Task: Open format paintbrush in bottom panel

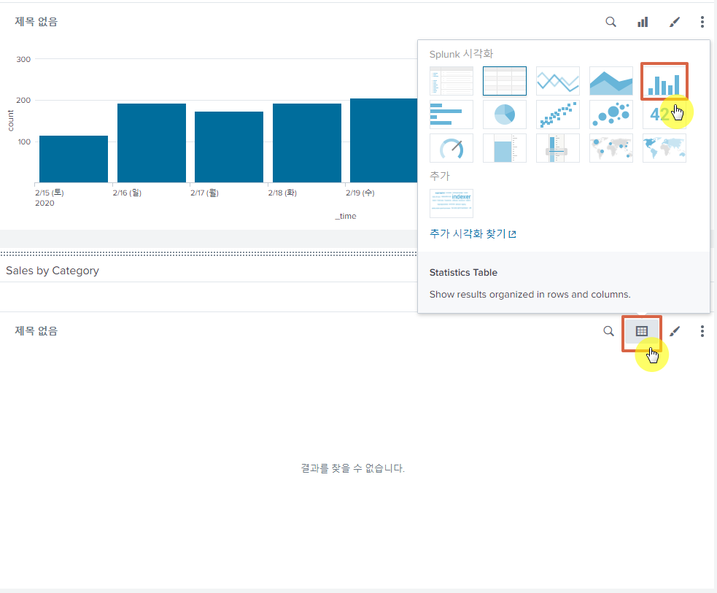Action: (x=675, y=331)
